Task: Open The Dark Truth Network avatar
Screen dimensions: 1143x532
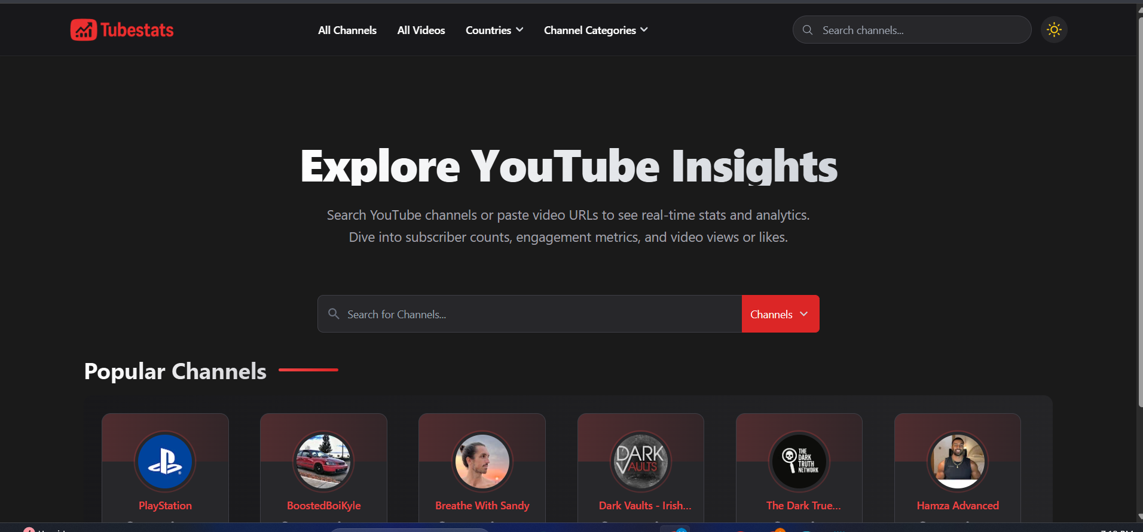Action: (799, 462)
